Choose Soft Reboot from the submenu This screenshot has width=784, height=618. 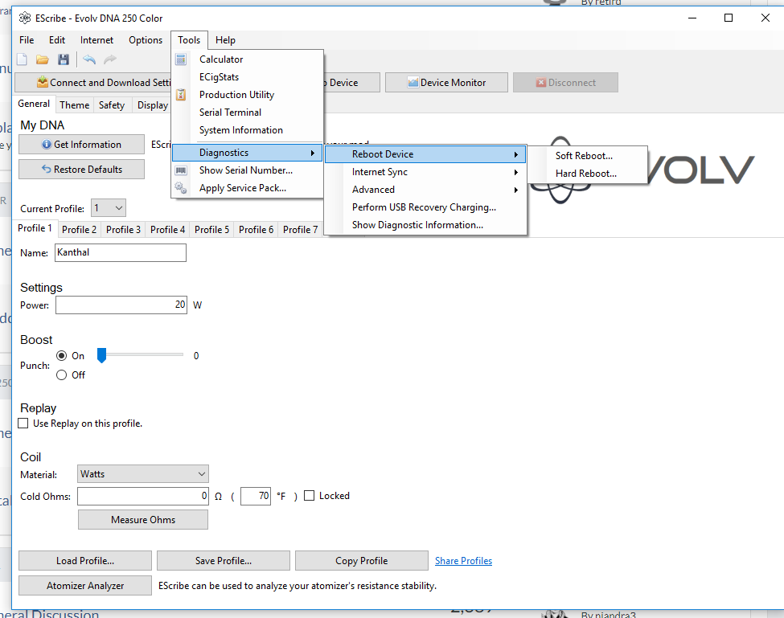[584, 156]
